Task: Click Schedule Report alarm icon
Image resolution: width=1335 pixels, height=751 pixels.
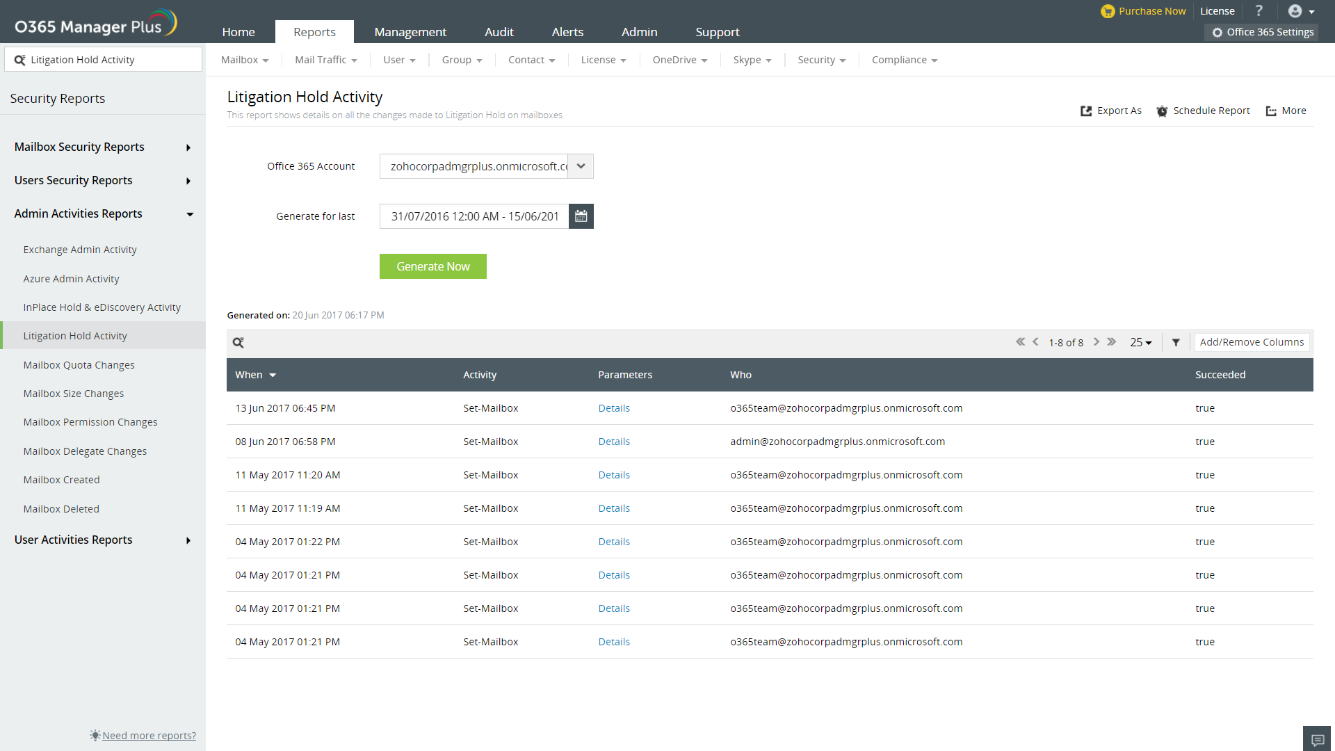Action: tap(1162, 111)
